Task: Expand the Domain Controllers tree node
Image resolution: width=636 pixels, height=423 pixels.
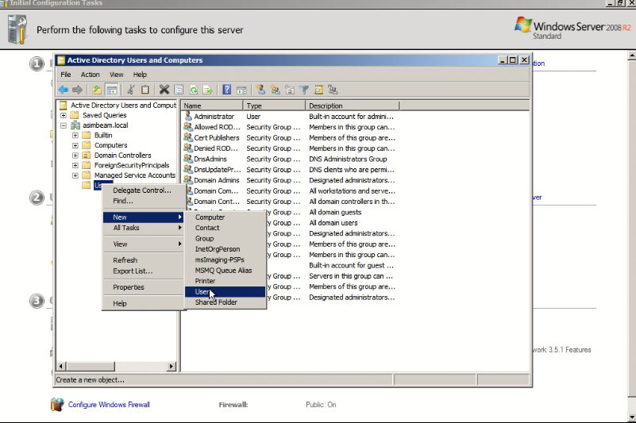Action: [75, 156]
